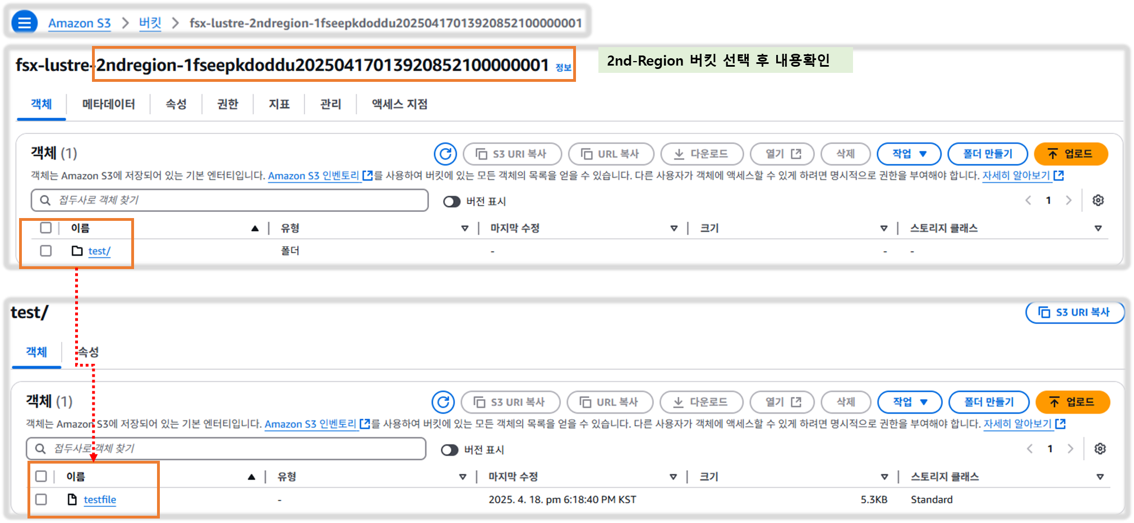The image size is (1134, 523).
Task: Switch to the 권한 tab
Action: (x=227, y=104)
